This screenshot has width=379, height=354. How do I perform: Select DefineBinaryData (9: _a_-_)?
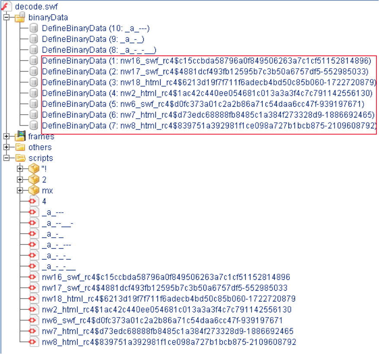tap(93, 39)
